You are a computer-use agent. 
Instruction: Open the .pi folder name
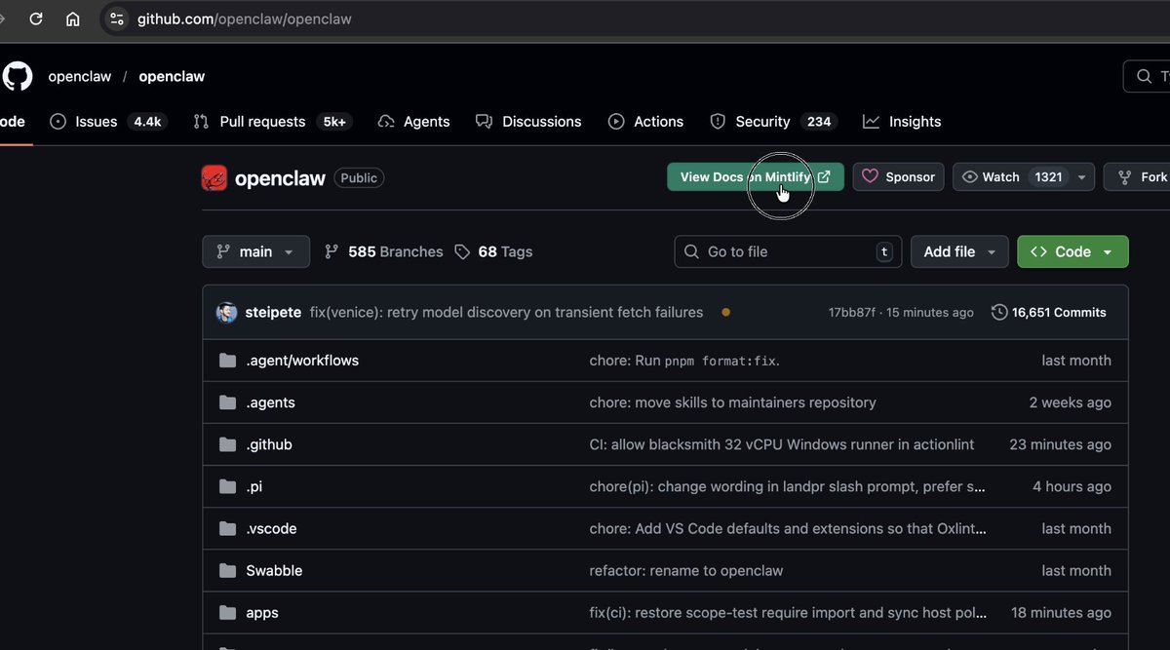pyautogui.click(x=254, y=486)
